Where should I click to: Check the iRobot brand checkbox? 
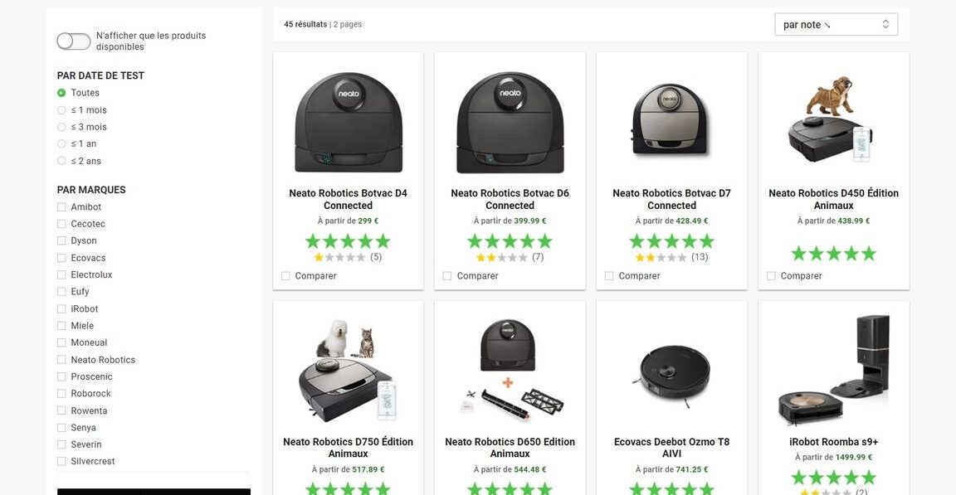61,308
